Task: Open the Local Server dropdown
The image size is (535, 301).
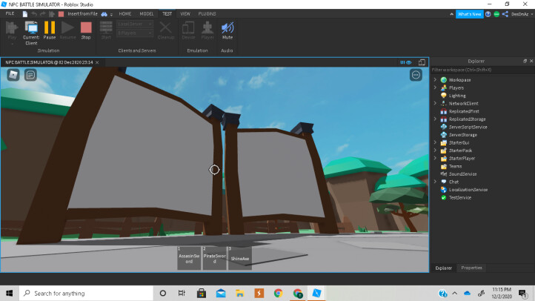Action: click(x=135, y=24)
